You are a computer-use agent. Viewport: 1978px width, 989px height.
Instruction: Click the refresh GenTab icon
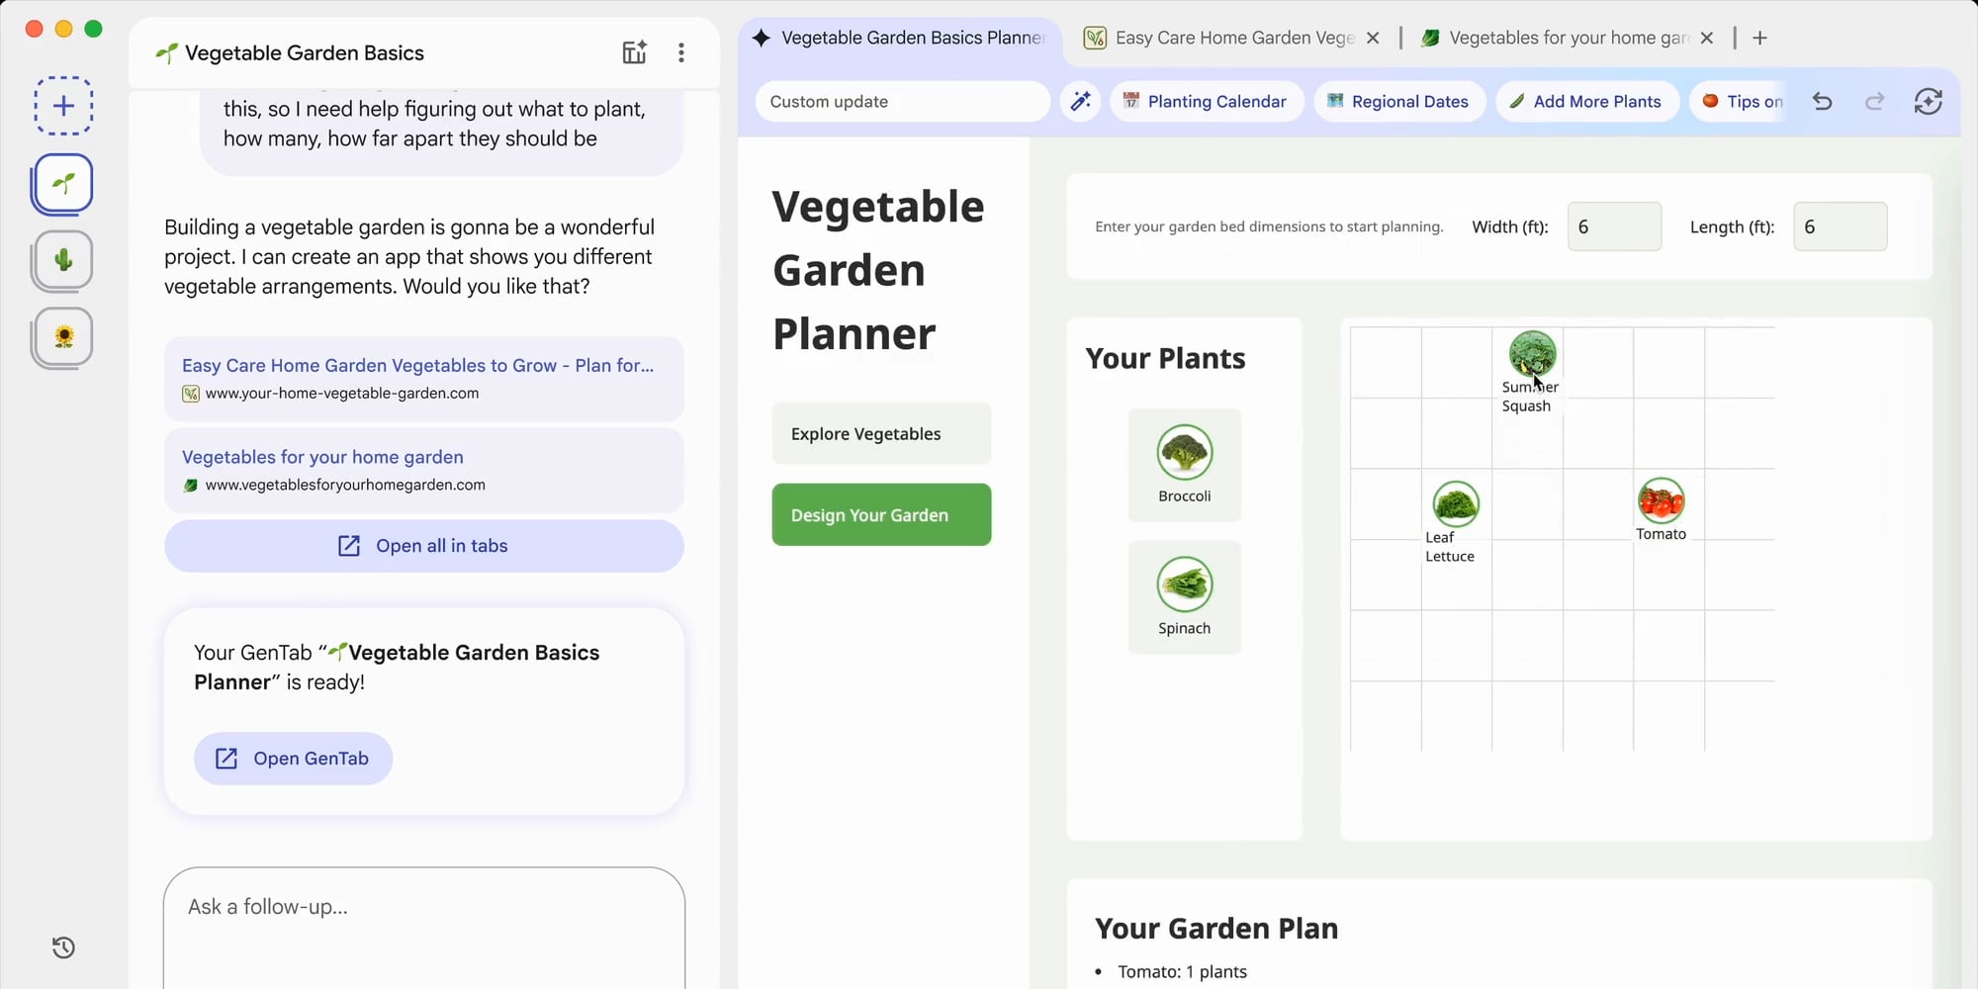pyautogui.click(x=1928, y=102)
